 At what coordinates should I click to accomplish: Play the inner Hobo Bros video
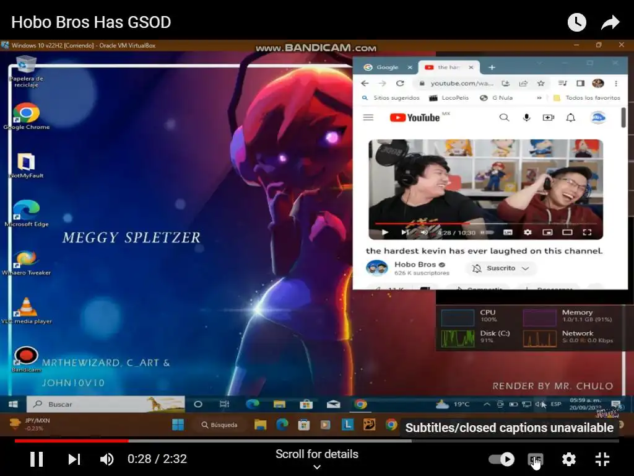[x=385, y=232]
